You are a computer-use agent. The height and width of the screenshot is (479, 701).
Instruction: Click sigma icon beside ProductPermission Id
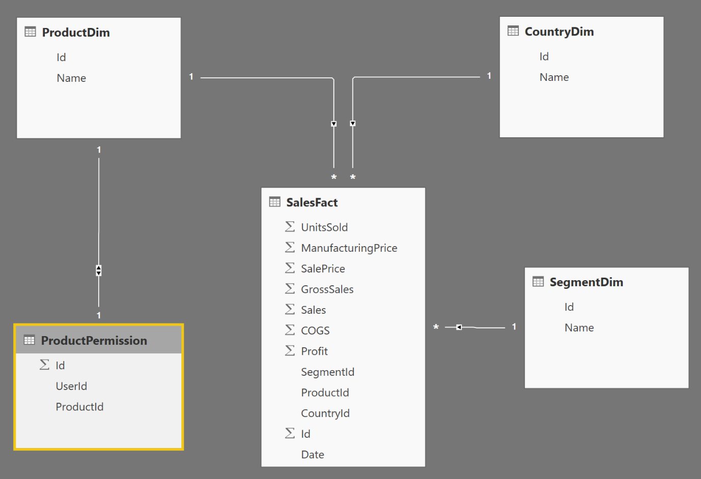[44, 365]
